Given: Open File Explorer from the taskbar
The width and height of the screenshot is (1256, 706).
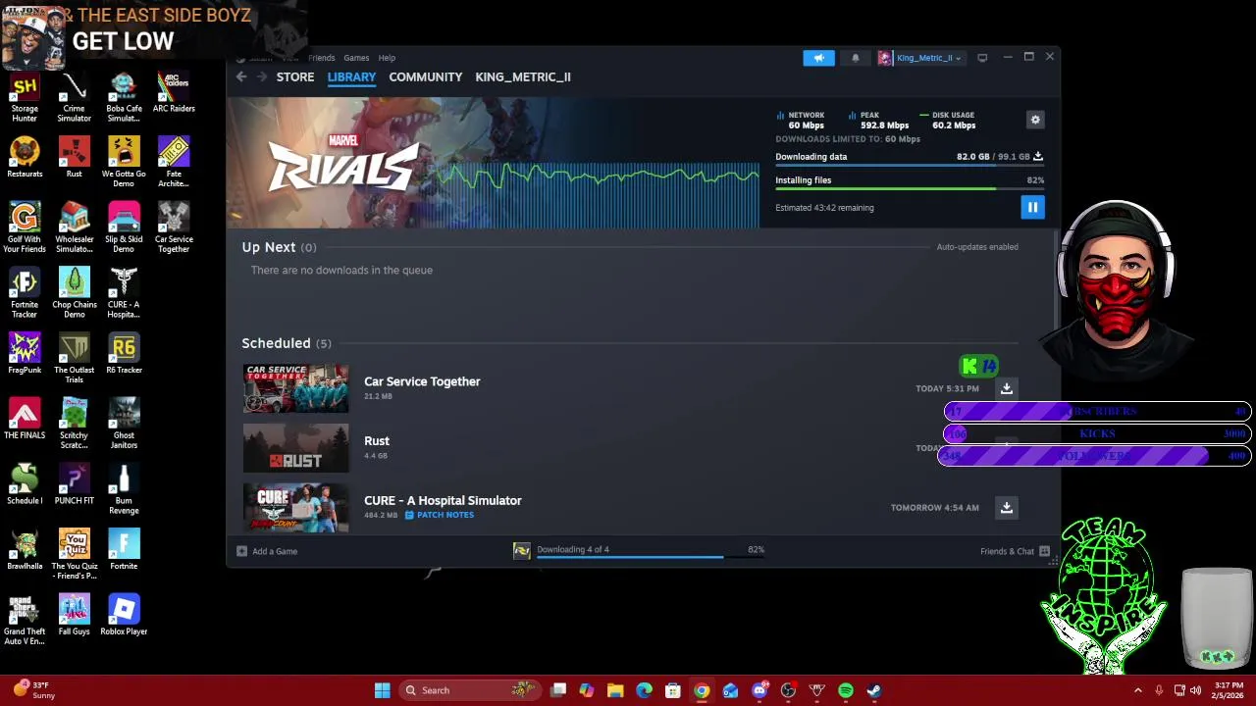Looking at the screenshot, I should tap(615, 690).
